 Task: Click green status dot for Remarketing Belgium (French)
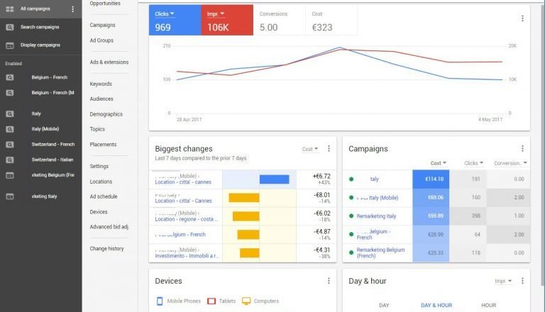(x=351, y=252)
